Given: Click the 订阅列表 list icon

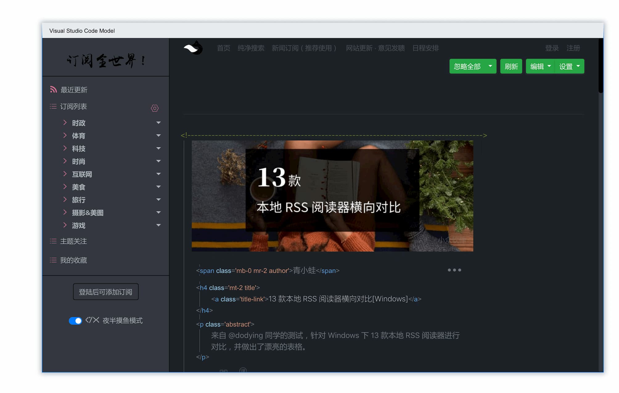Looking at the screenshot, I should click(53, 106).
